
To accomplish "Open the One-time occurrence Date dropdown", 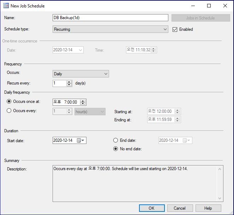I will (68, 50).
